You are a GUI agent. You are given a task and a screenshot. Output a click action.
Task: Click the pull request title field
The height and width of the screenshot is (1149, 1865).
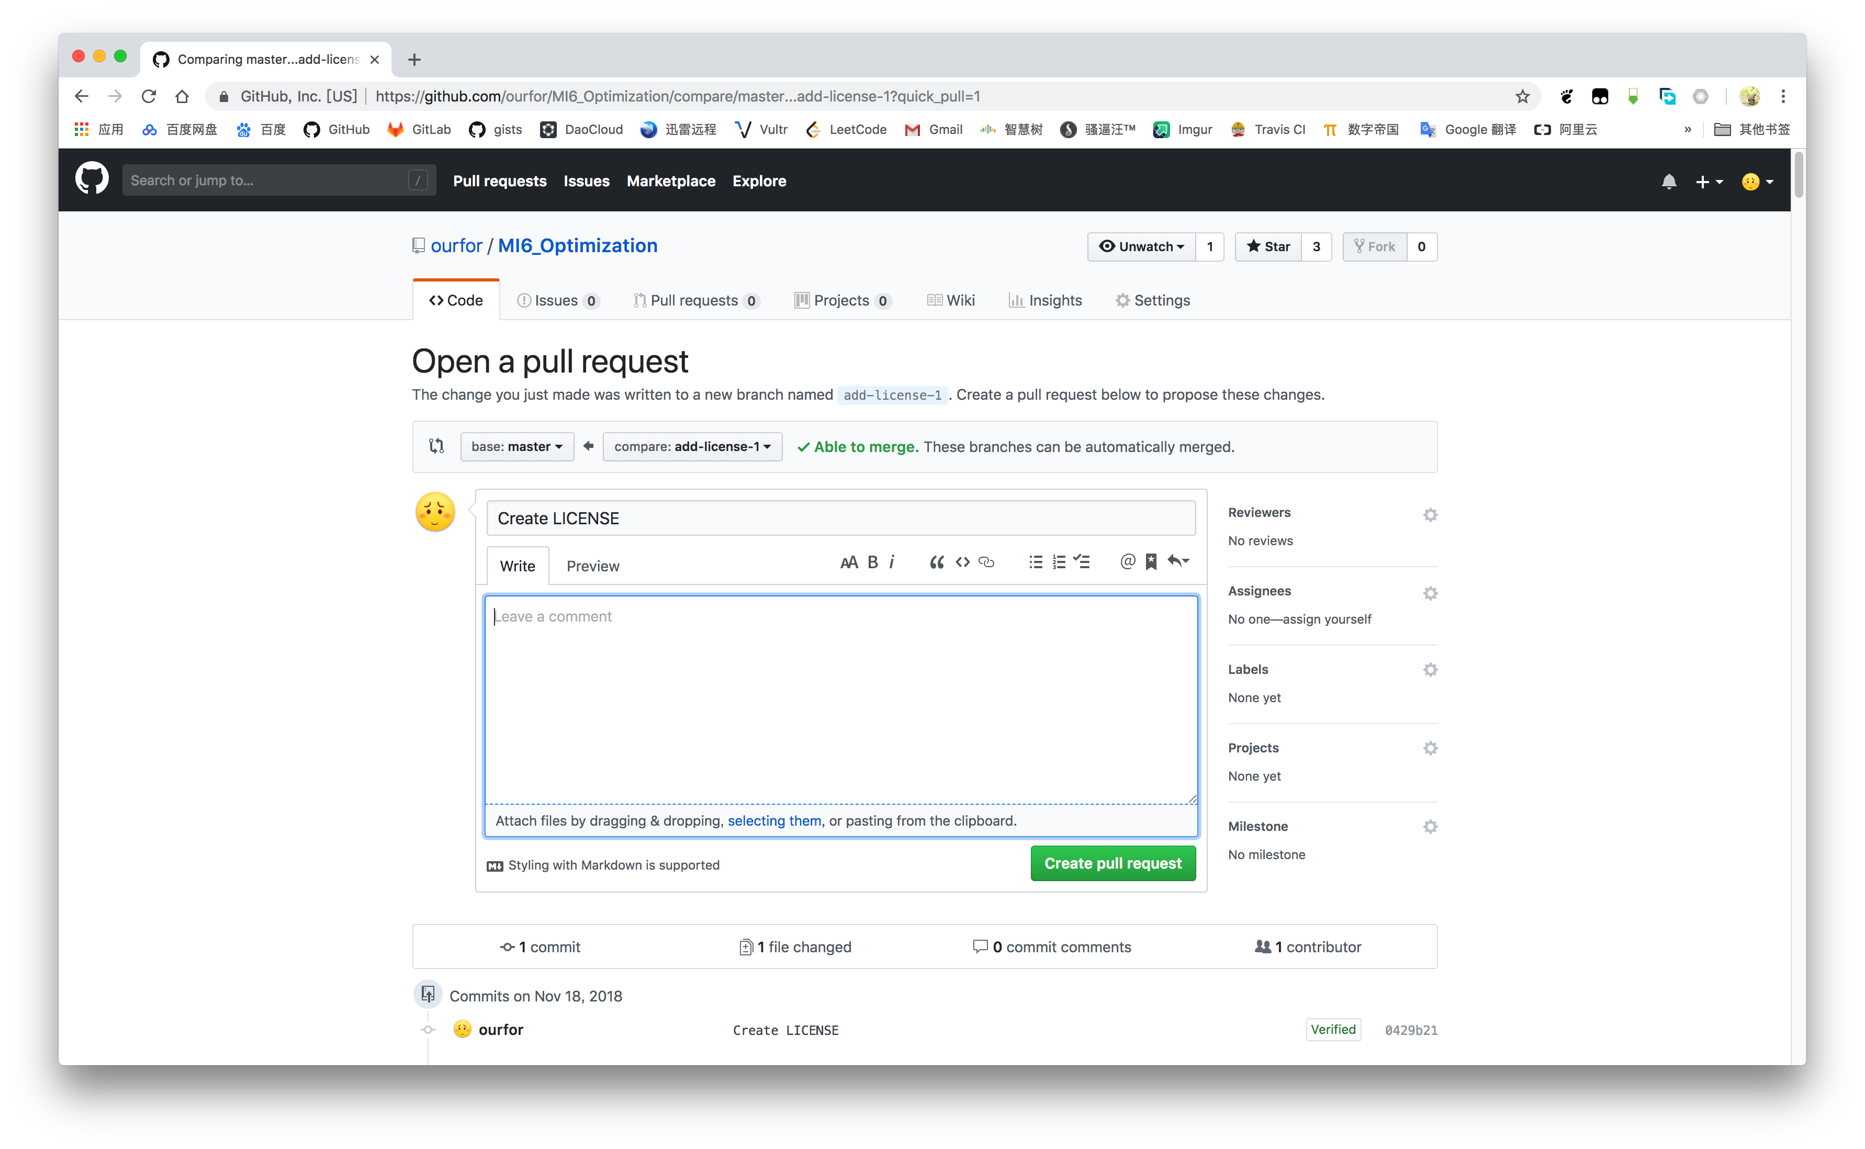click(840, 519)
